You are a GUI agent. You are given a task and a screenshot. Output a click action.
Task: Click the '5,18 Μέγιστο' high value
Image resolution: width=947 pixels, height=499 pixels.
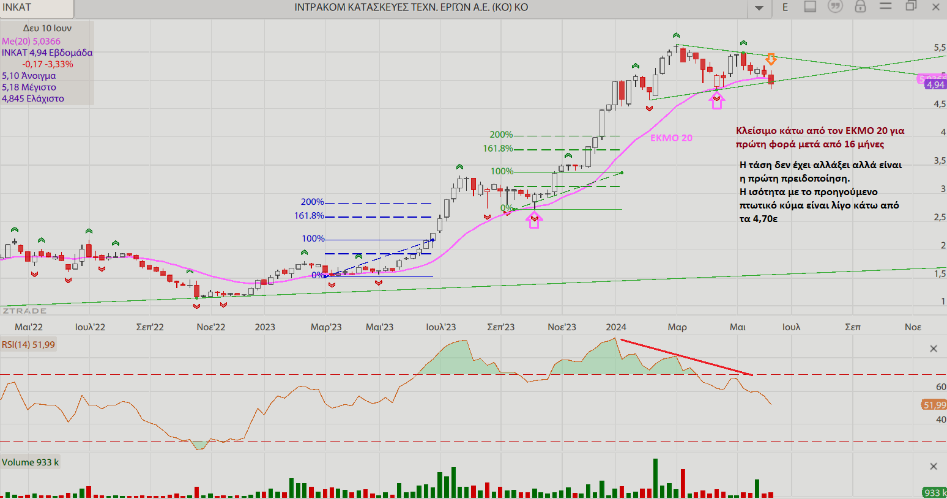(29, 87)
